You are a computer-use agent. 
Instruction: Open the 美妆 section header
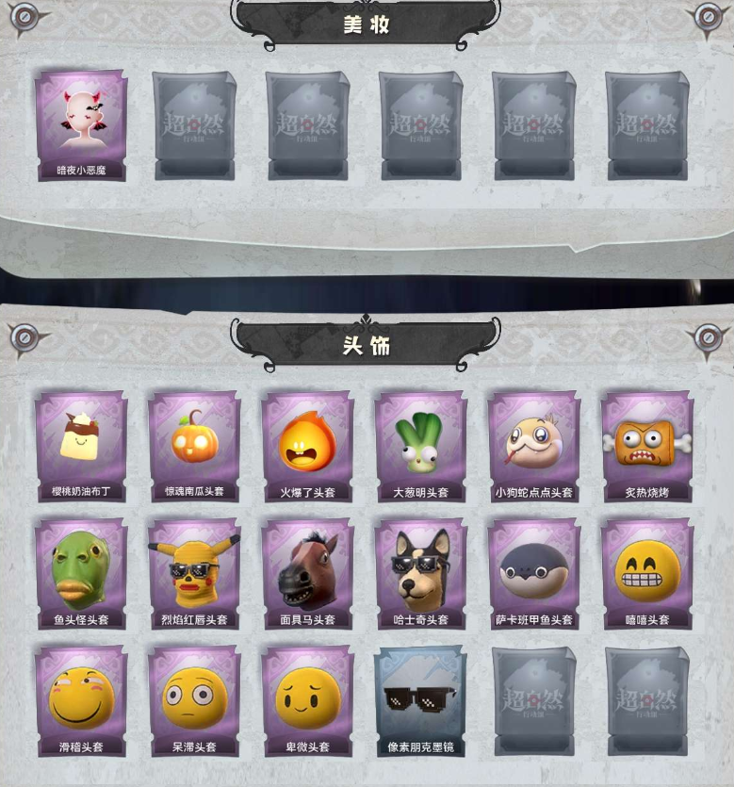[x=366, y=25]
